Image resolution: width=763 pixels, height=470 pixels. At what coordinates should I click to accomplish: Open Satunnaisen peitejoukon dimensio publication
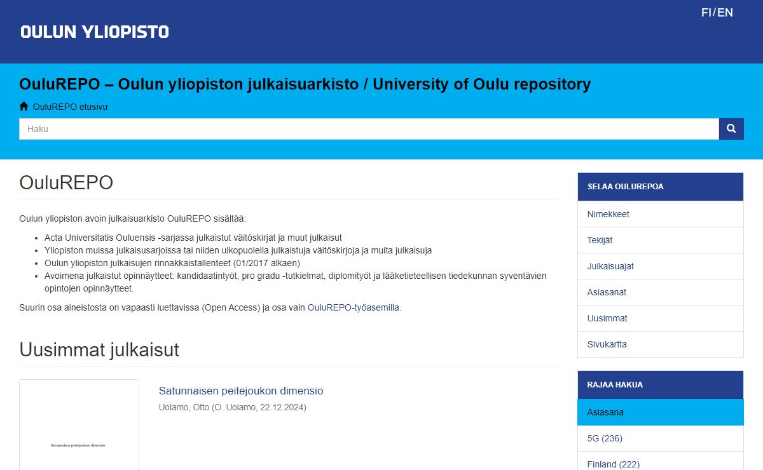[x=241, y=391]
